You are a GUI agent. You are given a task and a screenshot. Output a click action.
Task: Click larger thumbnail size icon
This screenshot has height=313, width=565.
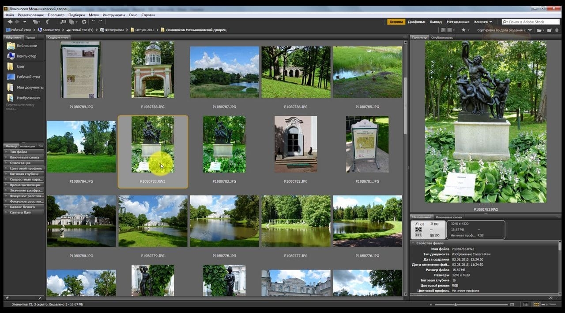click(x=512, y=304)
